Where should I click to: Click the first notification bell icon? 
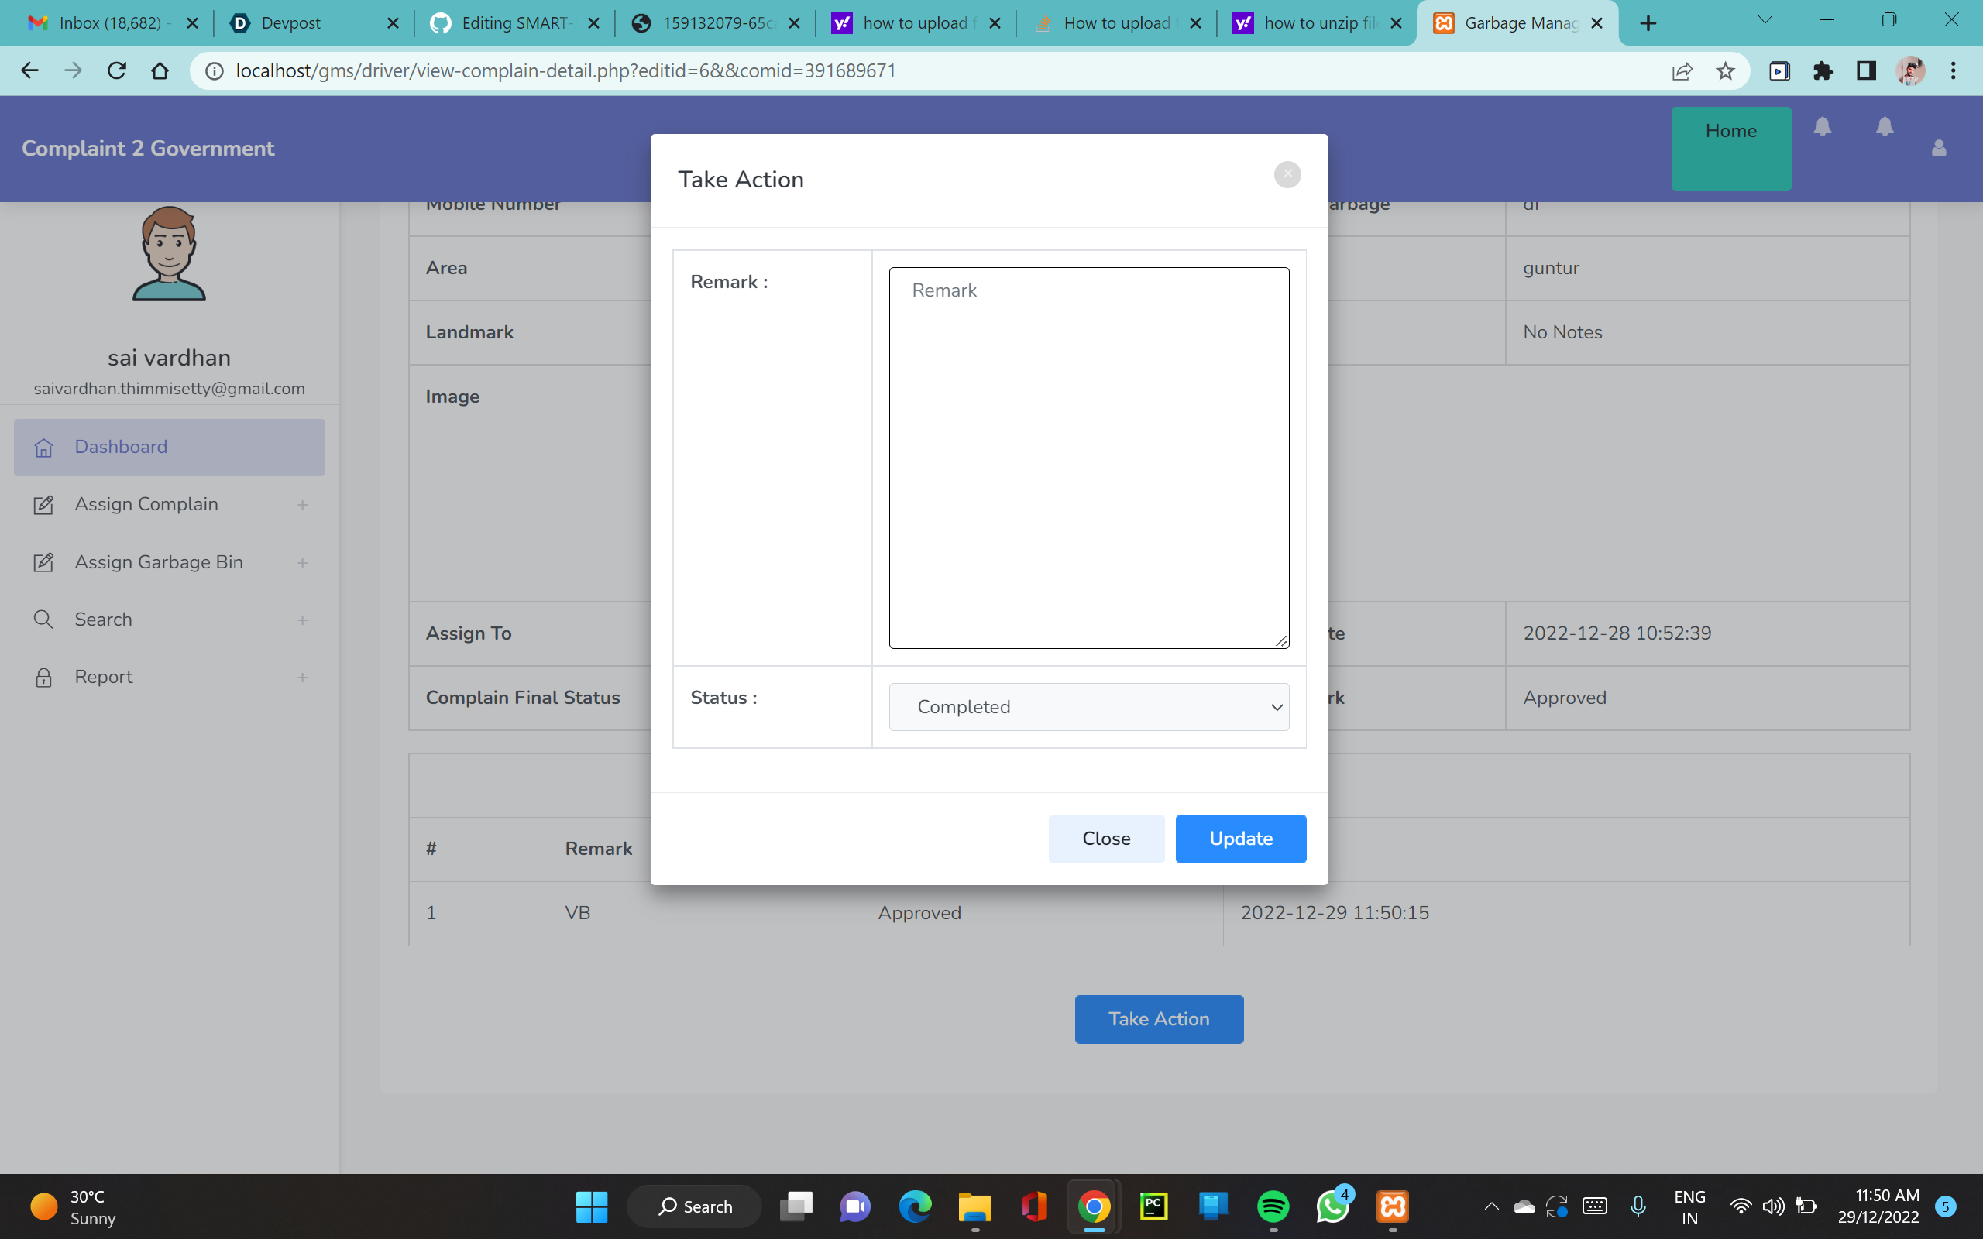tap(1822, 127)
